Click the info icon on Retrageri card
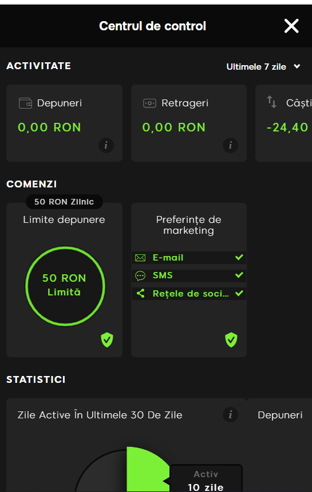Image resolution: width=312 pixels, height=492 pixels. [230, 145]
